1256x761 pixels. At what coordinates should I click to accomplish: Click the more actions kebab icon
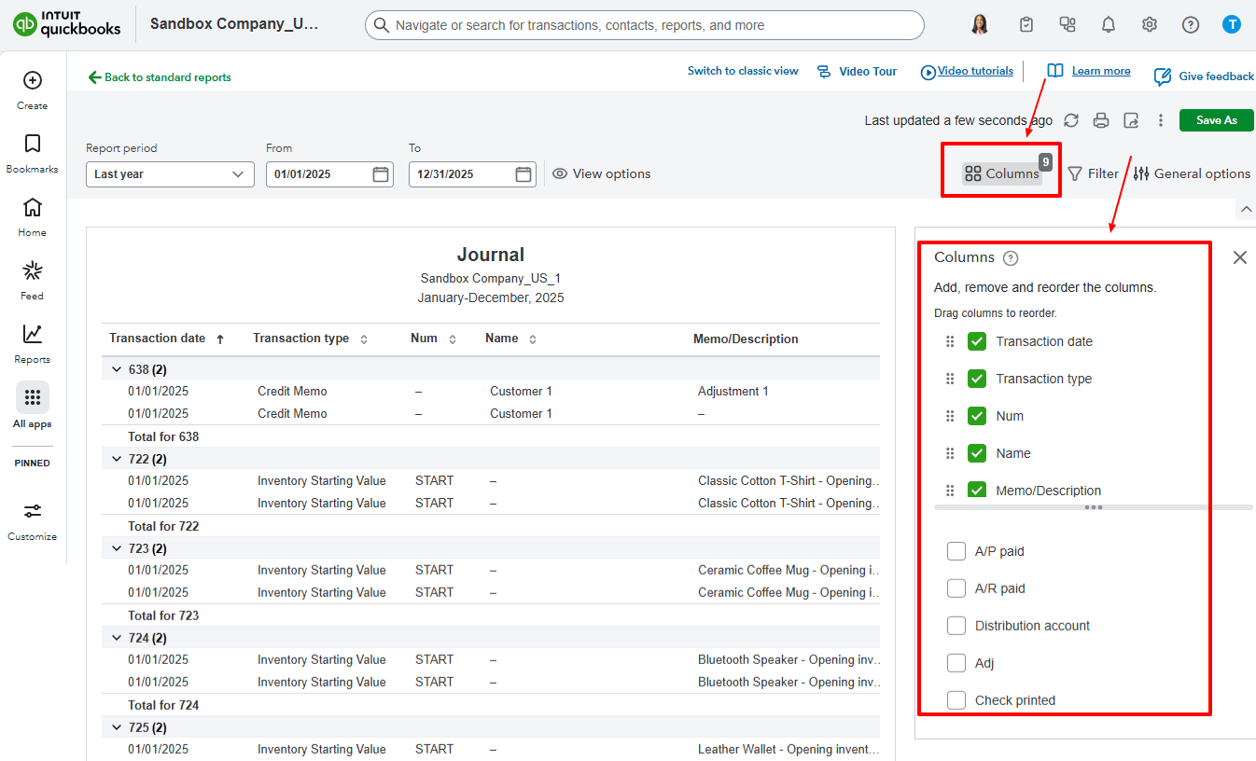[x=1161, y=120]
